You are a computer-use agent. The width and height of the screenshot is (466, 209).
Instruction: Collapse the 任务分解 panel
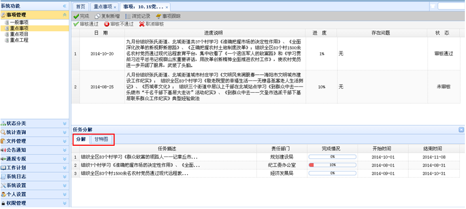pyautogui.click(x=461, y=130)
